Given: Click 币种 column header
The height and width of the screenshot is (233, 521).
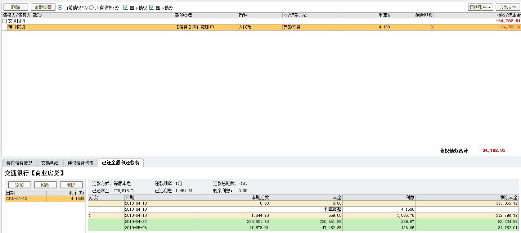Looking at the screenshot, I should 260,15.
